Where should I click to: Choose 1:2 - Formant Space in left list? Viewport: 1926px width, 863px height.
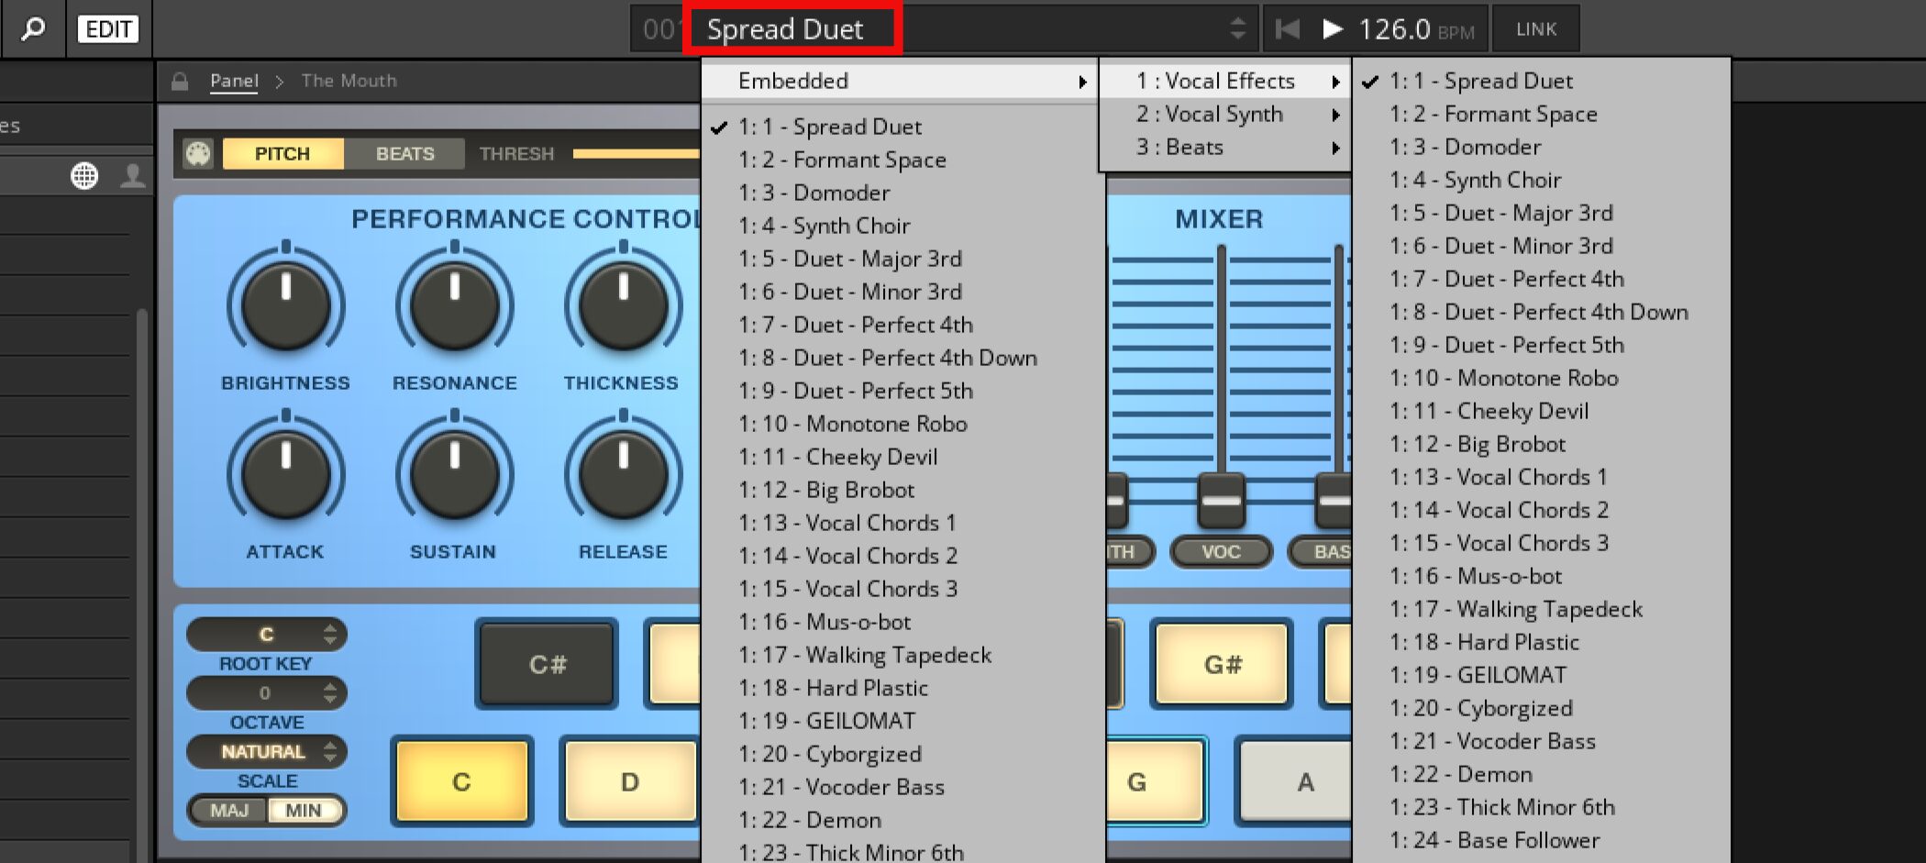(x=903, y=160)
